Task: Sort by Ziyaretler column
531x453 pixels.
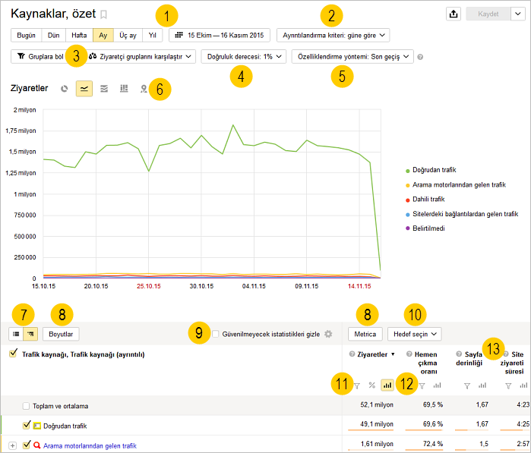Action: [376, 354]
